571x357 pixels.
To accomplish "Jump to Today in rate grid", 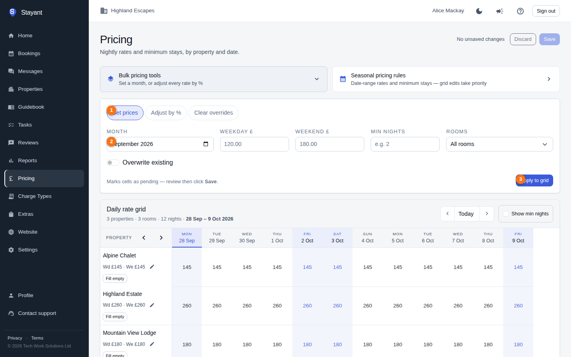I will coord(466,214).
